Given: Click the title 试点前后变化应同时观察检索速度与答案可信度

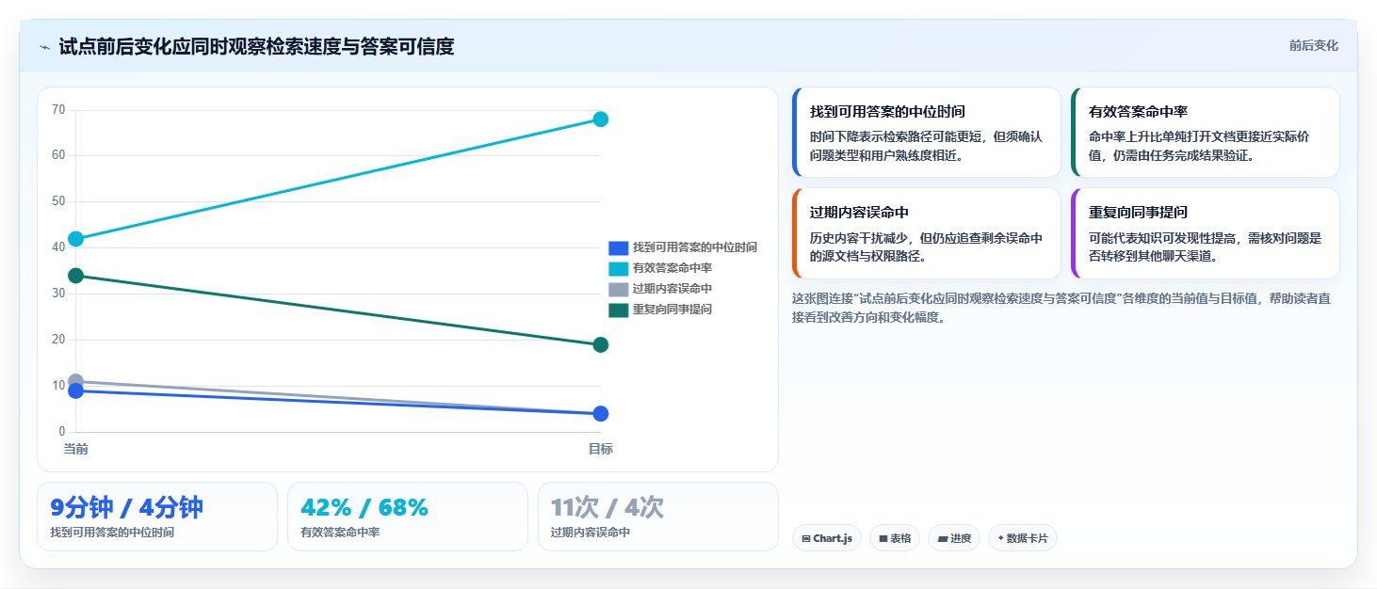Looking at the screenshot, I should click(256, 46).
